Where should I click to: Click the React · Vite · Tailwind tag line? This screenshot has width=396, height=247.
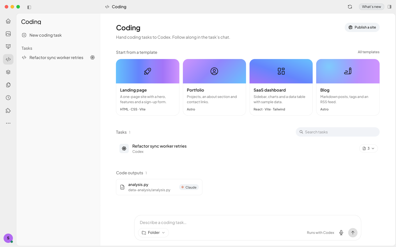[x=269, y=109]
